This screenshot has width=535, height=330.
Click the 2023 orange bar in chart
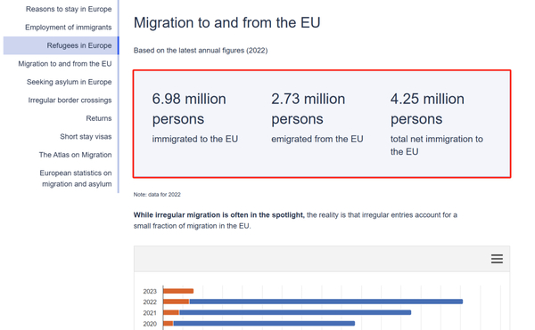point(178,291)
